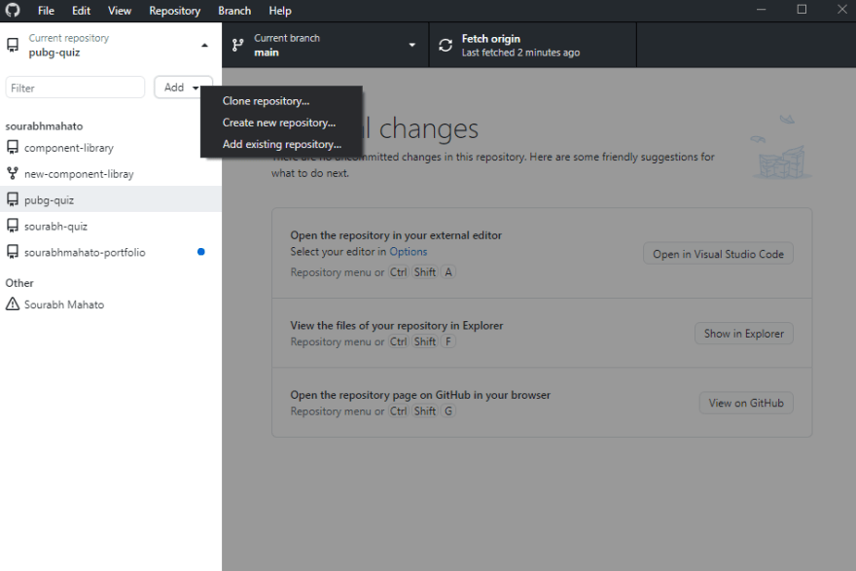Click the repository icon next to sourabh-quiz
The width and height of the screenshot is (856, 571).
(x=13, y=226)
